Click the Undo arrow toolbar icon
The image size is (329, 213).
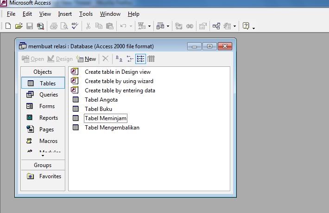point(123,26)
